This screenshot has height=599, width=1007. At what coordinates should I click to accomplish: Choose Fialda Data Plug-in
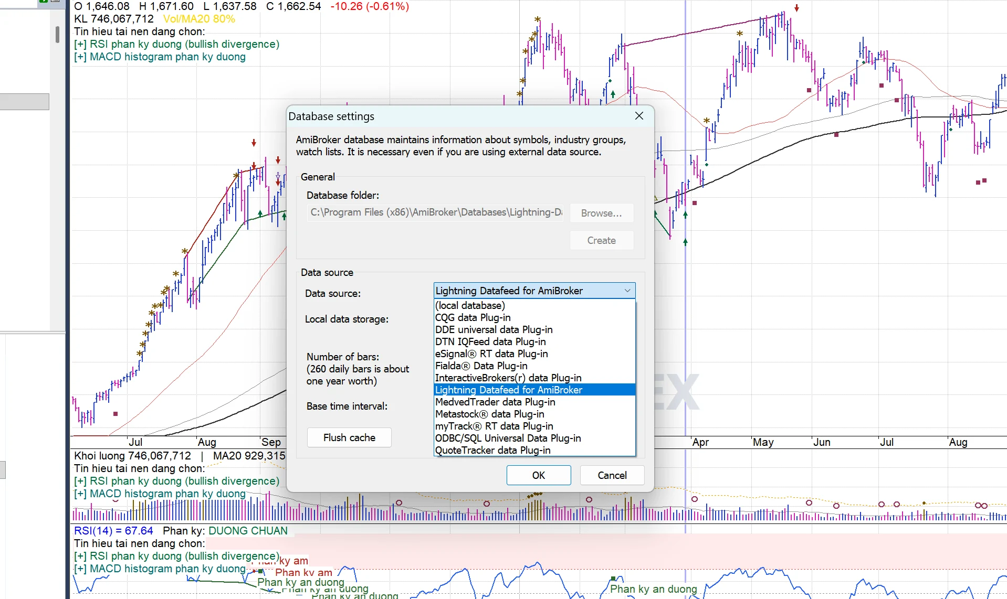point(534,366)
